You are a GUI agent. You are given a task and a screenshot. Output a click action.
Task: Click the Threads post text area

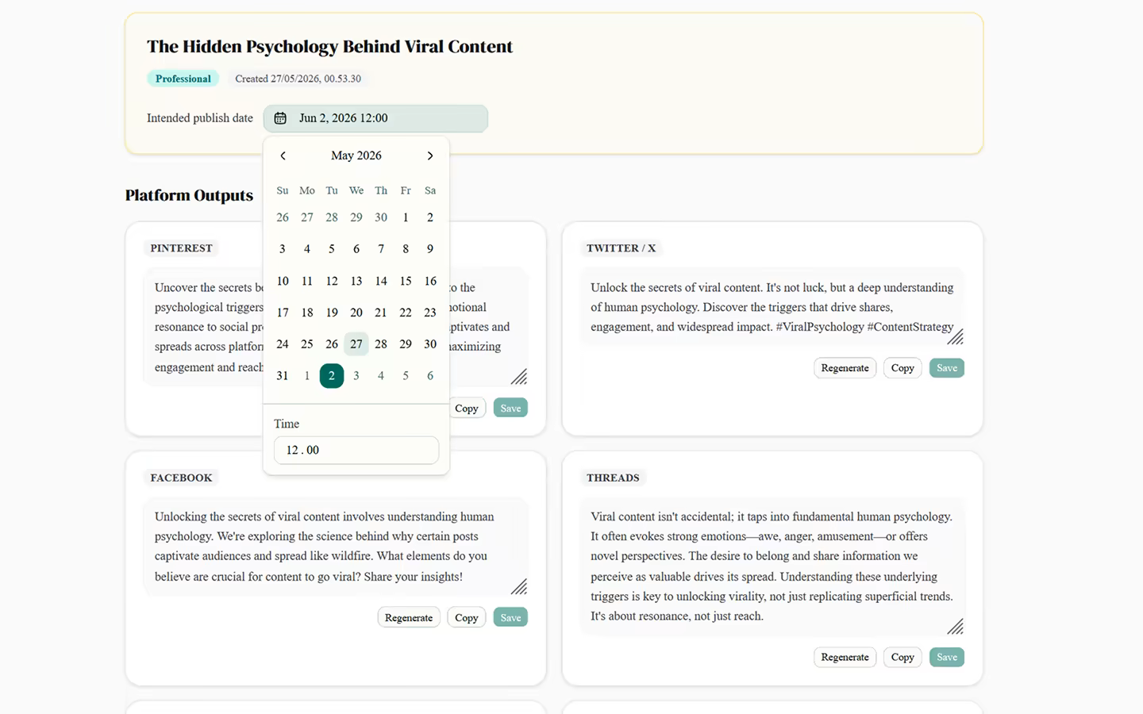(x=772, y=566)
